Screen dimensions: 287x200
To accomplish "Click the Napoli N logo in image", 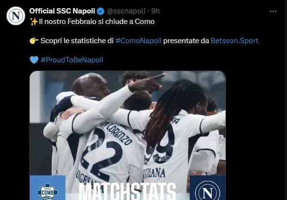I will pos(207,191).
